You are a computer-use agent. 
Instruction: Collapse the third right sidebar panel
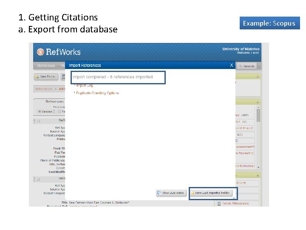click(x=258, y=175)
